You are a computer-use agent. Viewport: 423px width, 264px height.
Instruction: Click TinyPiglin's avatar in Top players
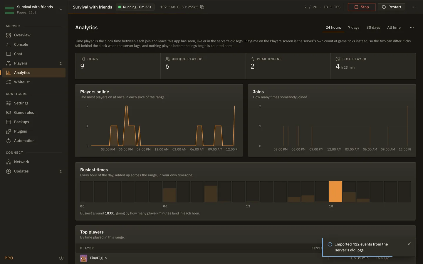[84, 258]
